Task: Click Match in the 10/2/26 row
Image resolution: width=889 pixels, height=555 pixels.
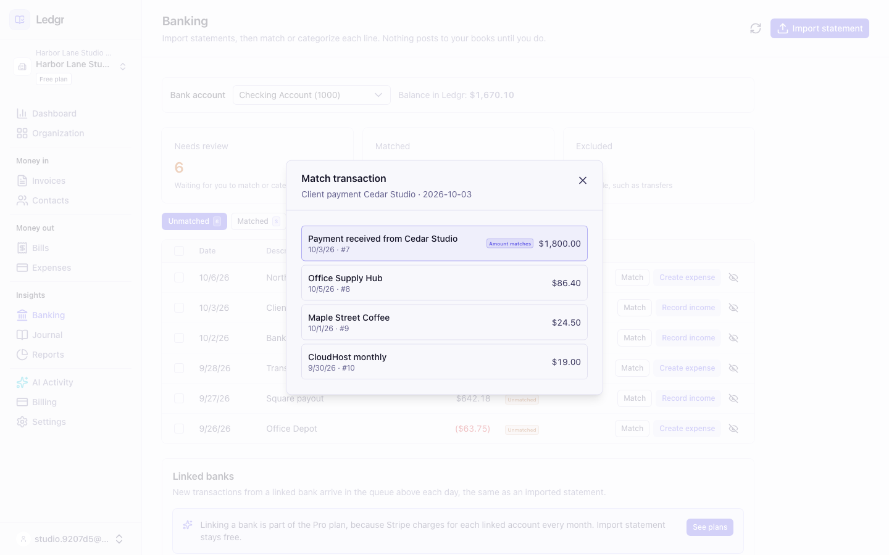Action: point(635,338)
